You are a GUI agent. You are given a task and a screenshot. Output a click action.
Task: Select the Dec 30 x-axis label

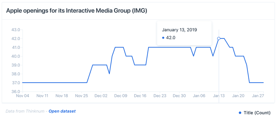click(x=179, y=96)
